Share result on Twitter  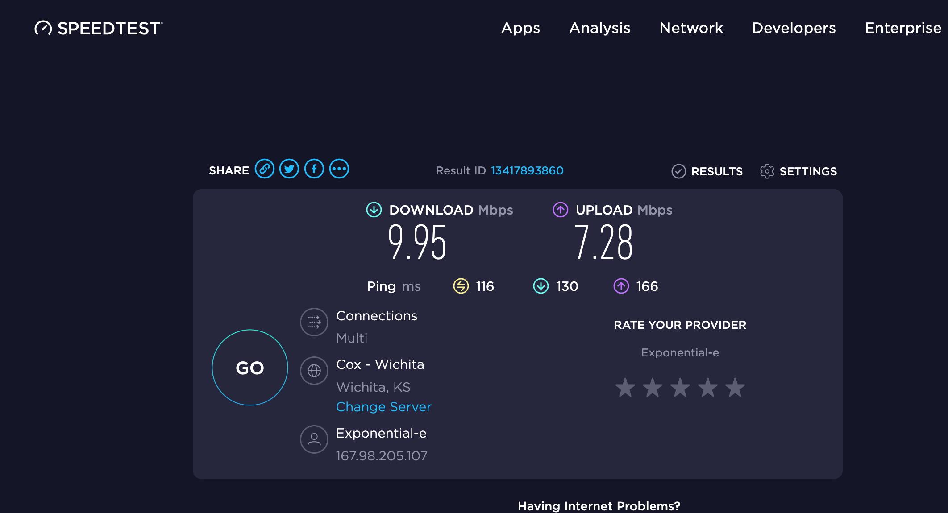[289, 169]
